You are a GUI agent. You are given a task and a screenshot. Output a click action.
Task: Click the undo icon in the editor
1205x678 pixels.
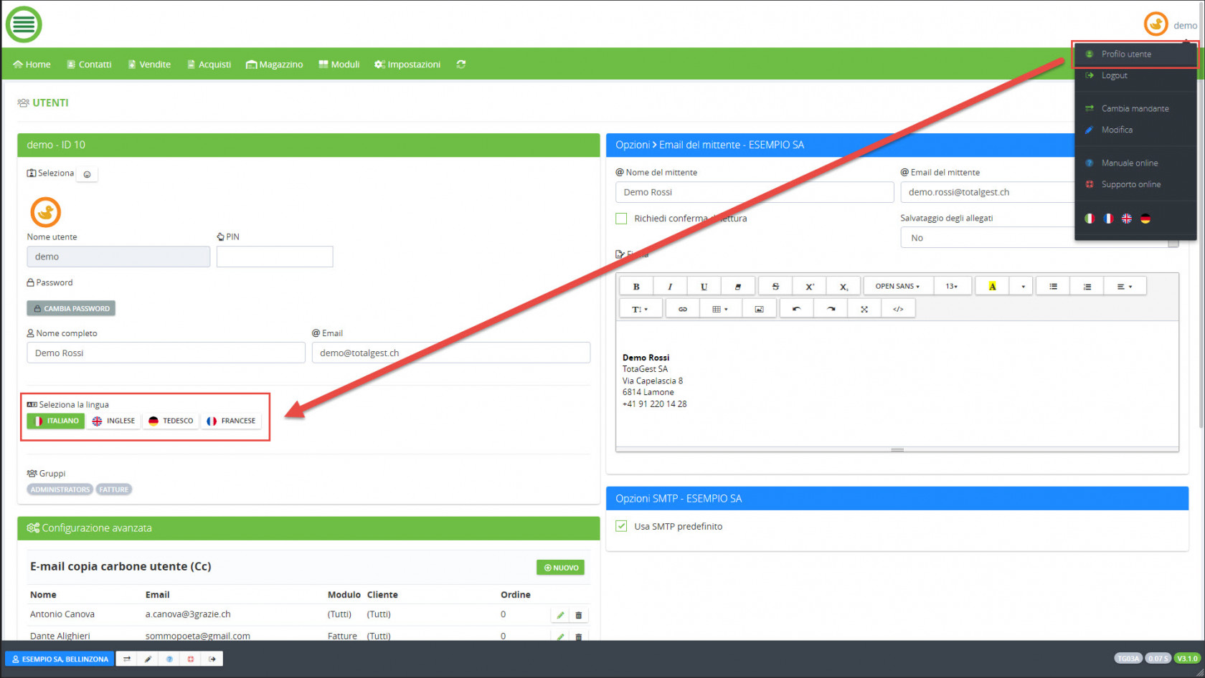[x=795, y=309]
